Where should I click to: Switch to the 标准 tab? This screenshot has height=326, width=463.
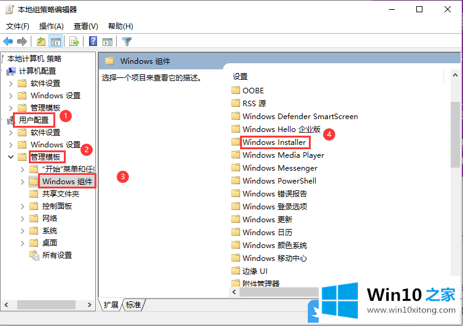coord(133,305)
